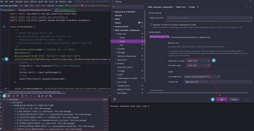Open Run tests using dropdown
The height and width of the screenshot is (131, 254).
pos(198,65)
